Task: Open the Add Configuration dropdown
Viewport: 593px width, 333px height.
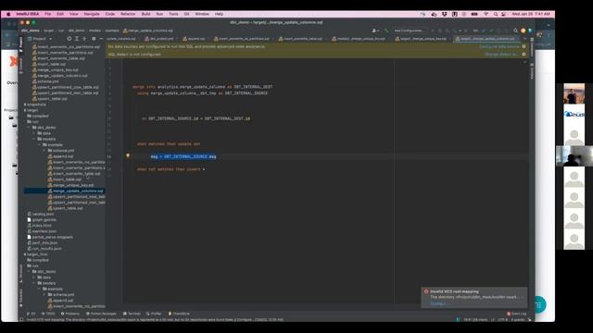Action: [409, 31]
